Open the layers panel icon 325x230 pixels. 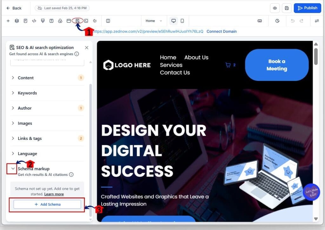(x=17, y=21)
